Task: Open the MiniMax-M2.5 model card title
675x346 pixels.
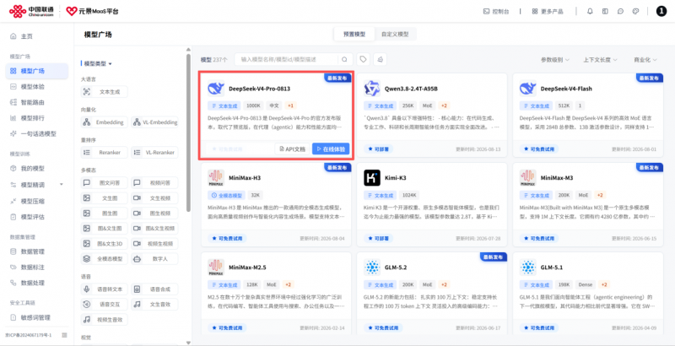Action: pos(247,268)
